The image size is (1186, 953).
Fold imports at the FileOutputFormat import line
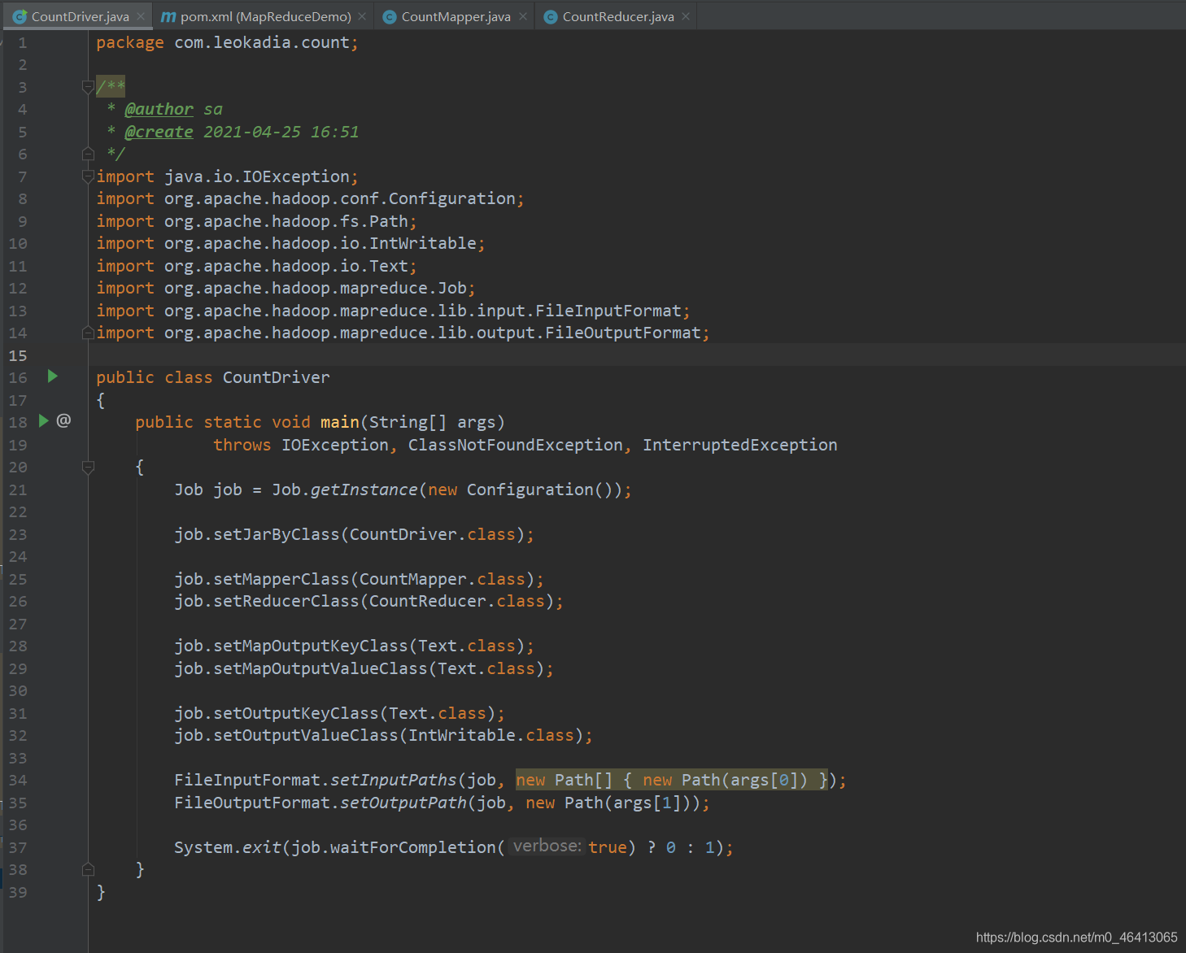point(88,332)
